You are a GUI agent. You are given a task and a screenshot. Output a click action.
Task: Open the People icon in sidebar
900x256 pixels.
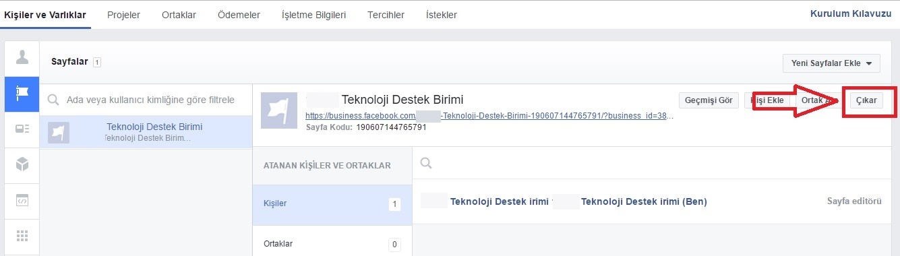22,59
